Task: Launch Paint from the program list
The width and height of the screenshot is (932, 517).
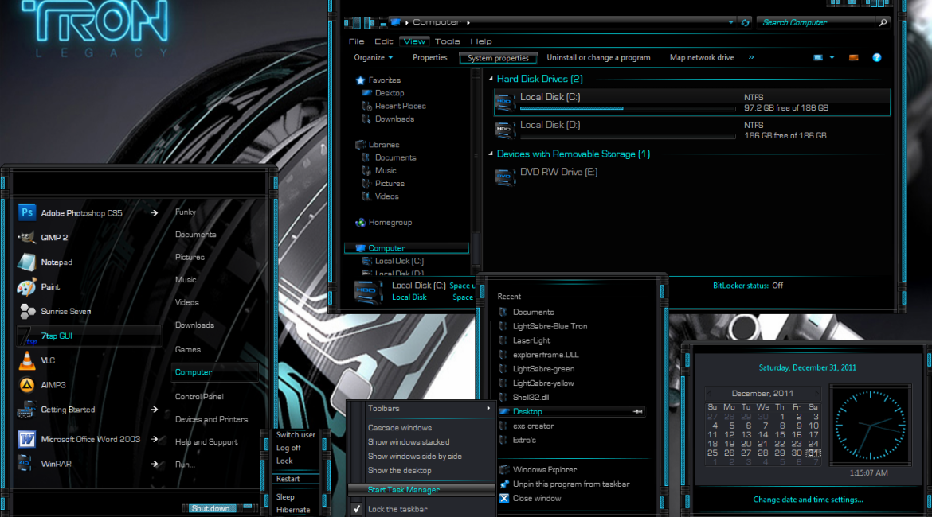Action: pos(50,287)
